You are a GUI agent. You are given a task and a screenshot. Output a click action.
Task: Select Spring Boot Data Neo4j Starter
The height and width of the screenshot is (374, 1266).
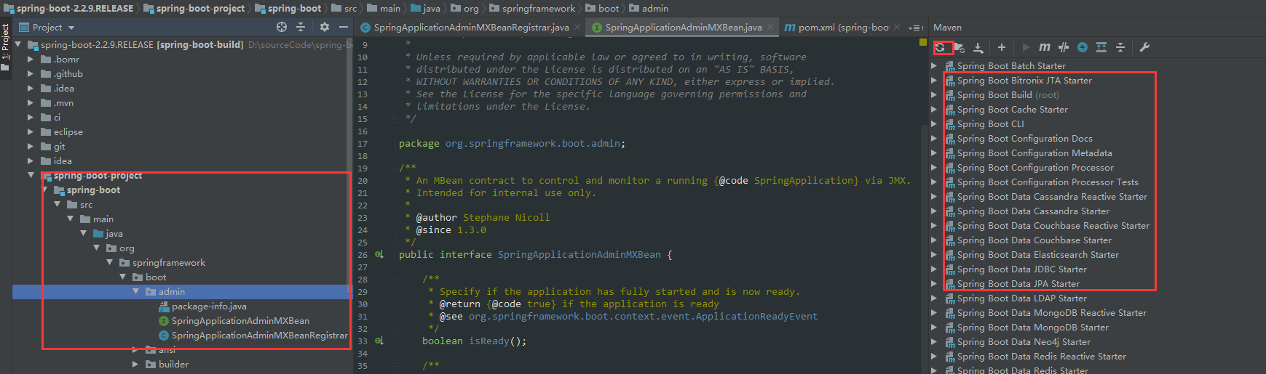point(1024,341)
